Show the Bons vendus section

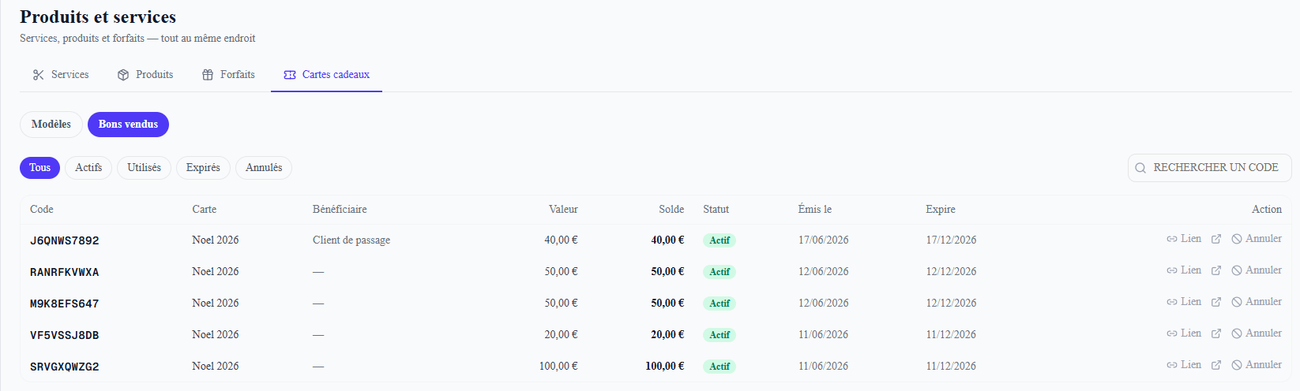click(x=128, y=125)
